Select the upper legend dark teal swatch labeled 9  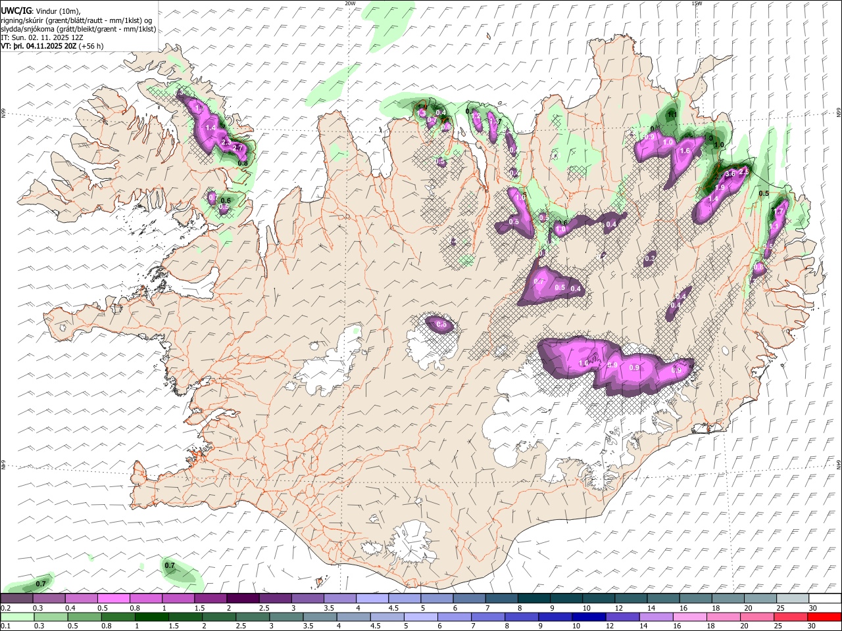point(565,599)
